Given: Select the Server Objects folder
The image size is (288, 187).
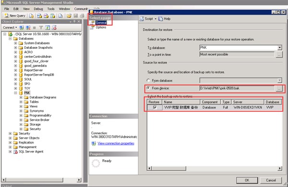Looking at the screenshot, I should click(x=29, y=138).
